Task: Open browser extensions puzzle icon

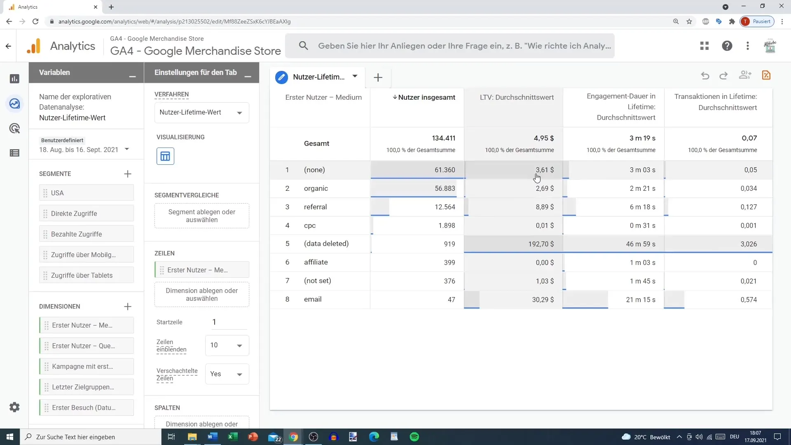Action: tap(732, 21)
